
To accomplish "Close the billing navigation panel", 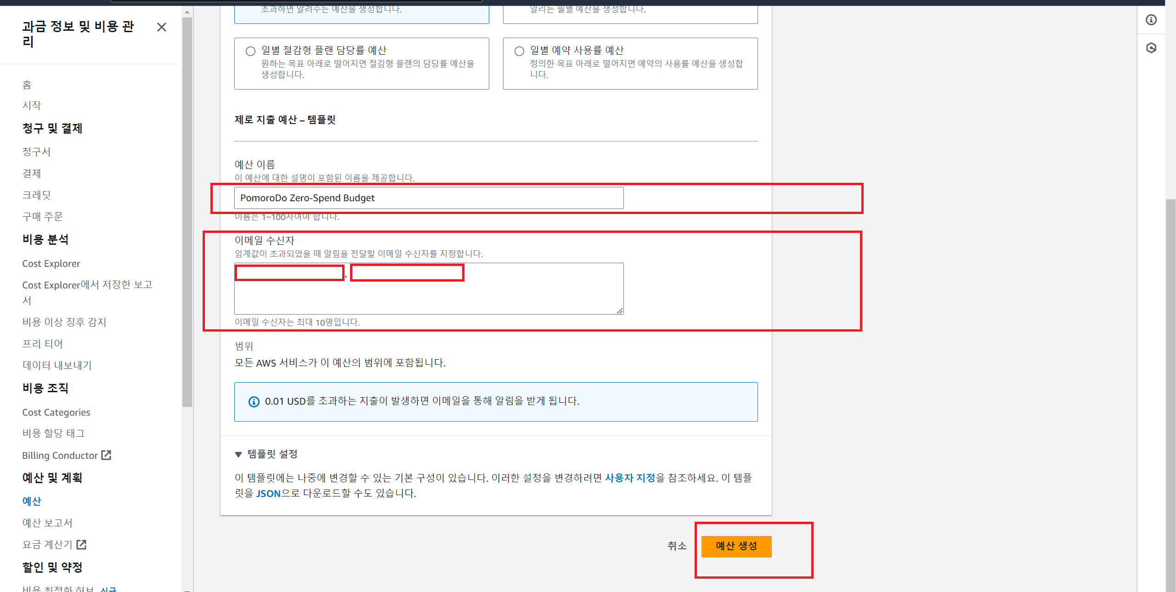I will (161, 27).
